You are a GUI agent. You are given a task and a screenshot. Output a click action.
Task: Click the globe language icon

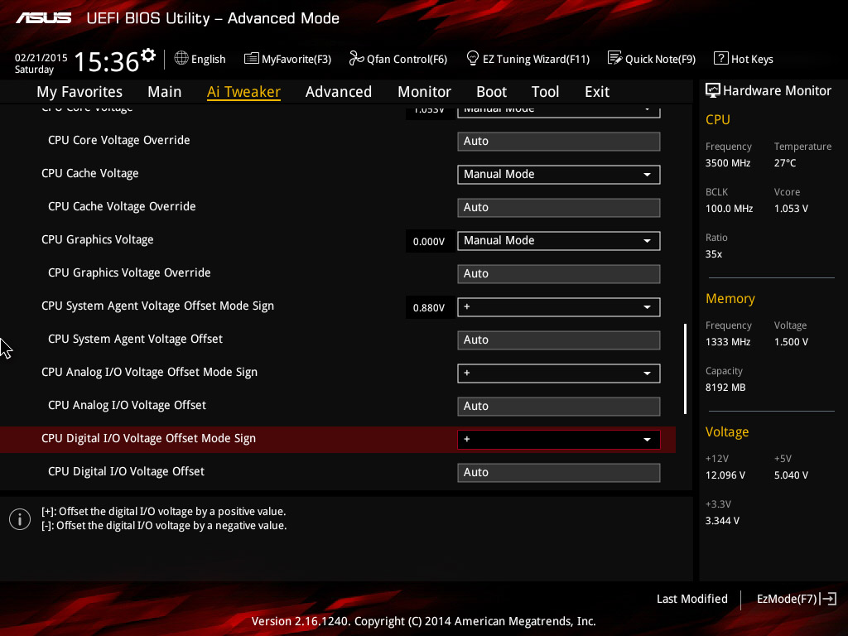pyautogui.click(x=181, y=58)
